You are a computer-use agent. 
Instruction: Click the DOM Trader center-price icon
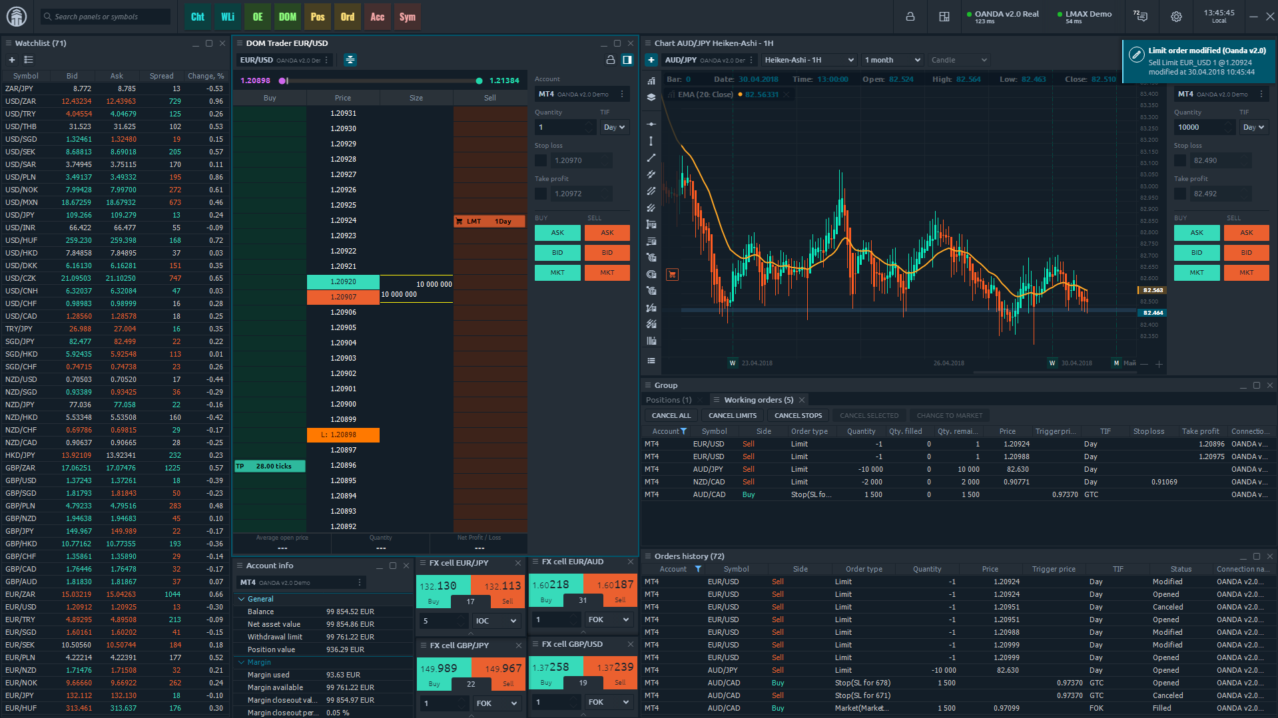pos(350,60)
